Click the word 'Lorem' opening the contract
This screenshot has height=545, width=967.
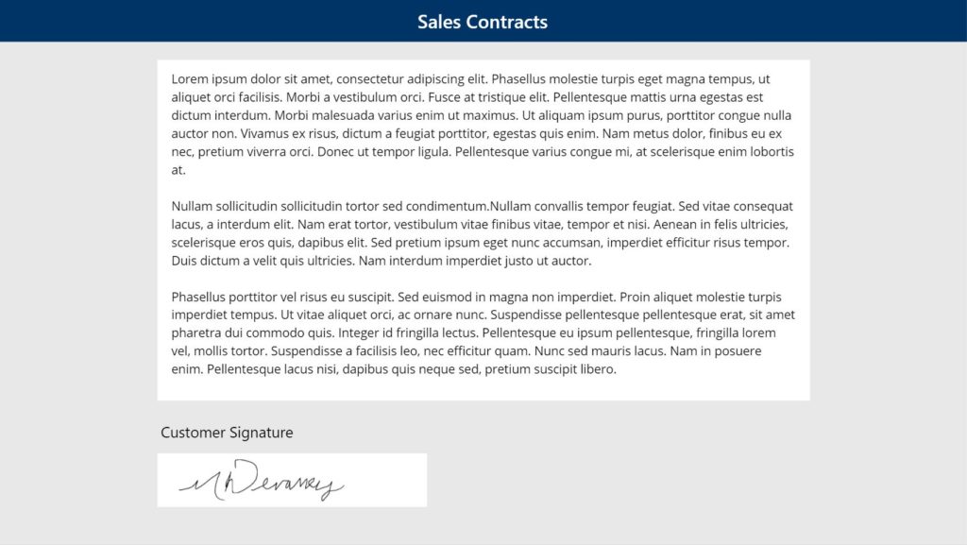pyautogui.click(x=189, y=79)
